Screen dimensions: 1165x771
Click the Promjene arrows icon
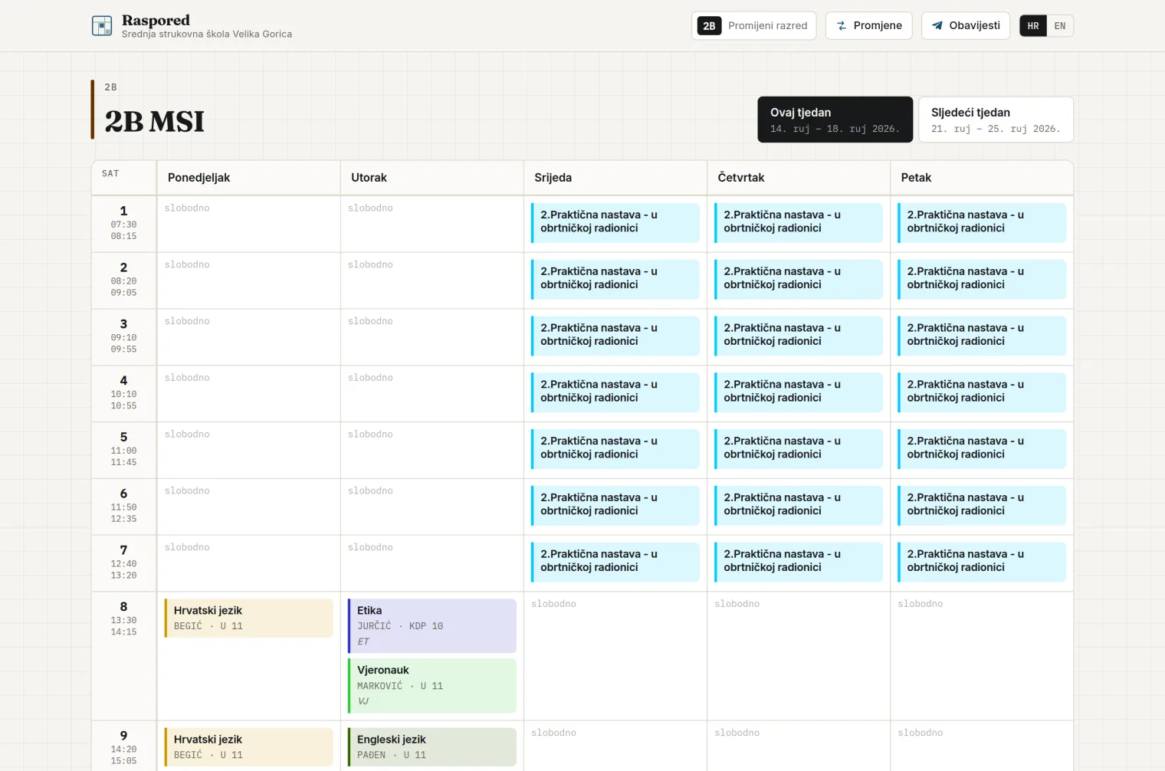coord(842,25)
